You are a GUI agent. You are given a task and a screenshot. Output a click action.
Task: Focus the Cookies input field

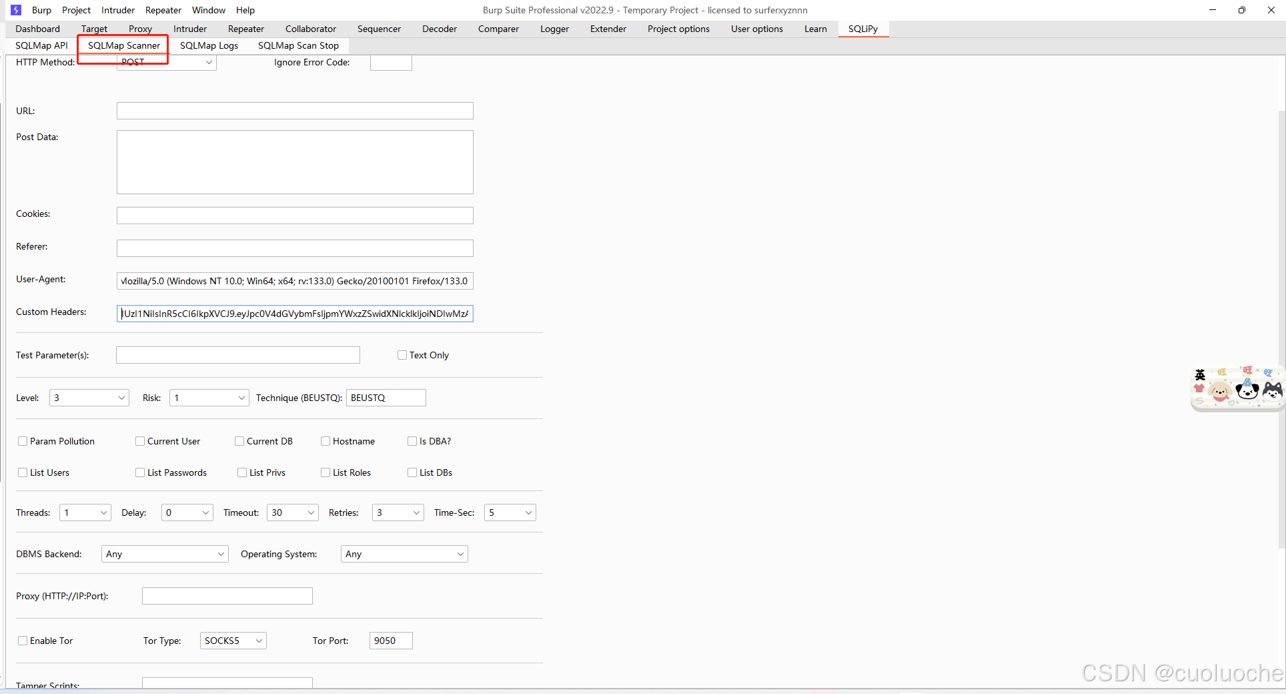295,216
